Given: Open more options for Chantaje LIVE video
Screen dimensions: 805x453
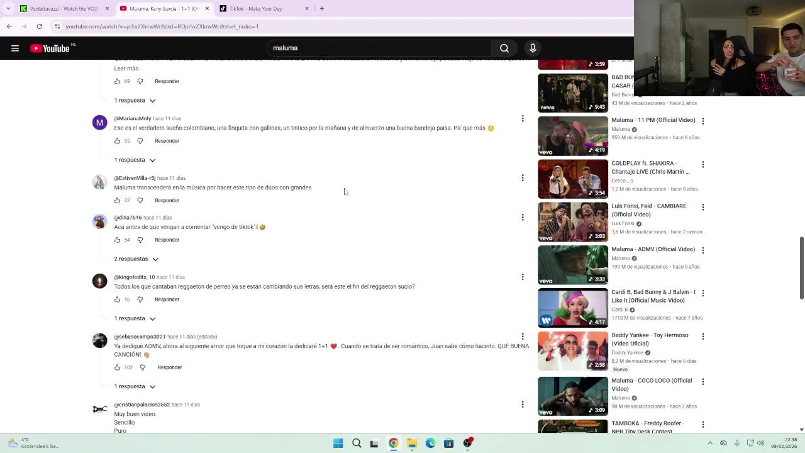Looking at the screenshot, I should (702, 164).
